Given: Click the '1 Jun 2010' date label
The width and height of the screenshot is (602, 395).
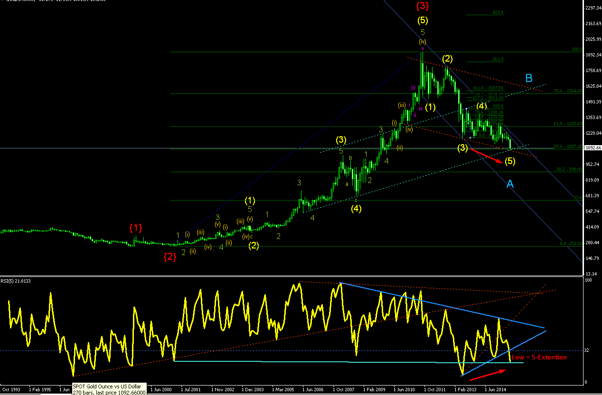Looking at the screenshot, I should point(404,389).
